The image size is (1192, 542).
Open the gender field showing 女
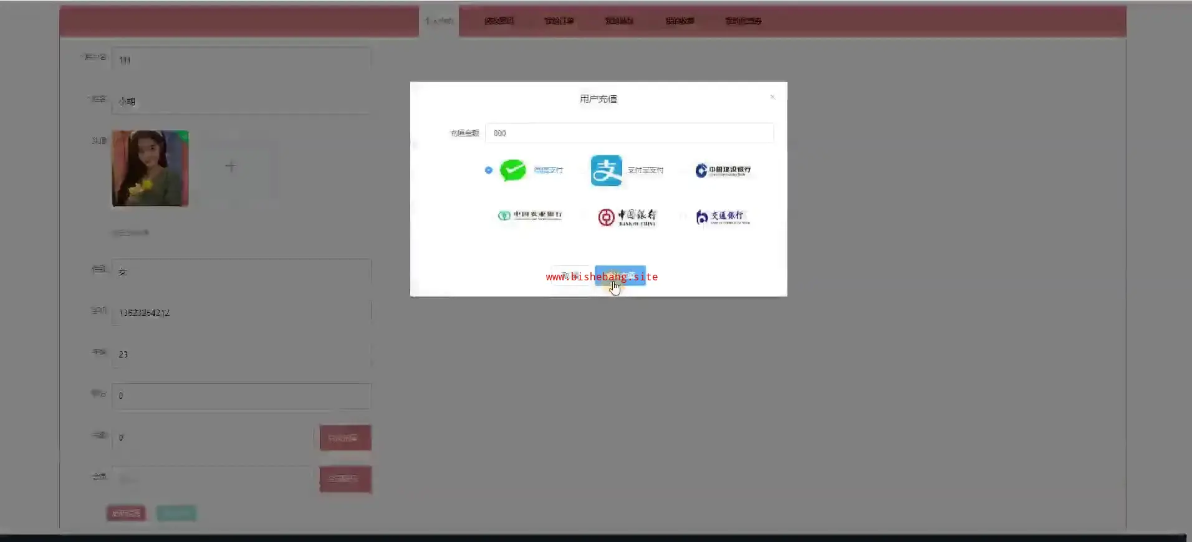click(241, 272)
